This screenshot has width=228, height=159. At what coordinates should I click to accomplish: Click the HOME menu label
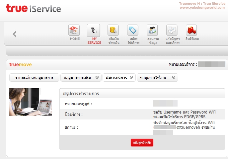(75, 39)
